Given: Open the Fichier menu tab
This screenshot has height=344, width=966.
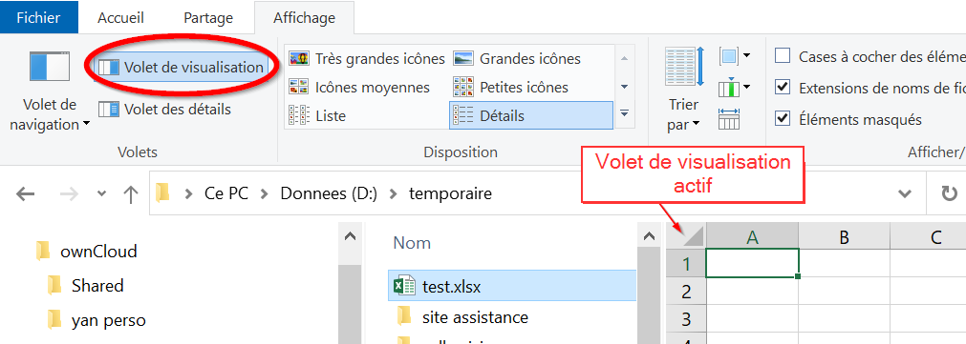Looking at the screenshot, I should (x=39, y=18).
